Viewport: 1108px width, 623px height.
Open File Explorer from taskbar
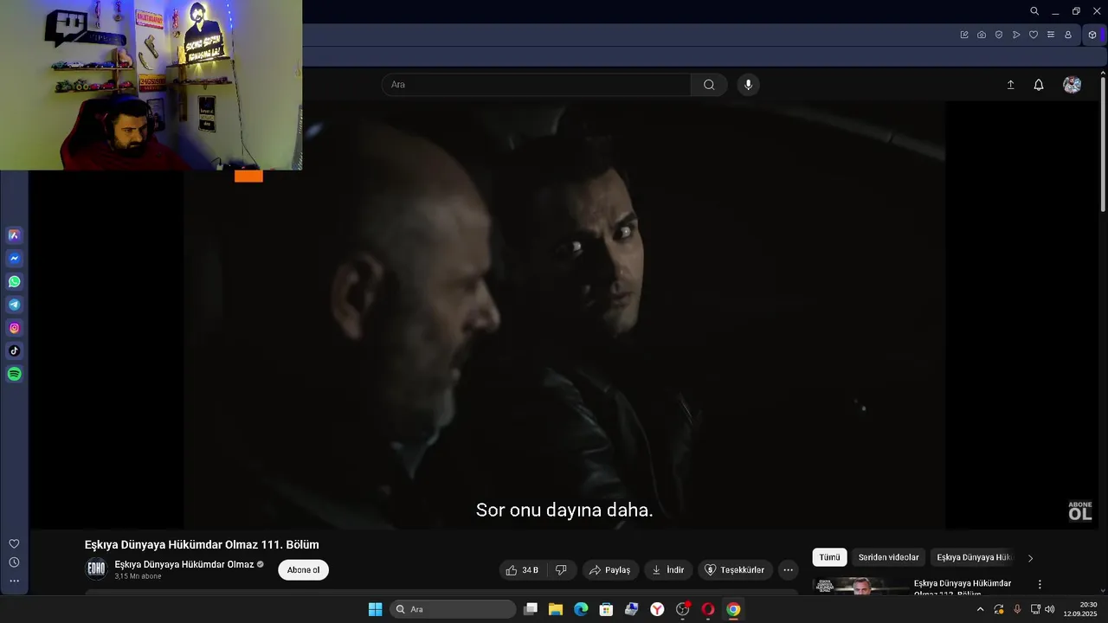pos(556,609)
